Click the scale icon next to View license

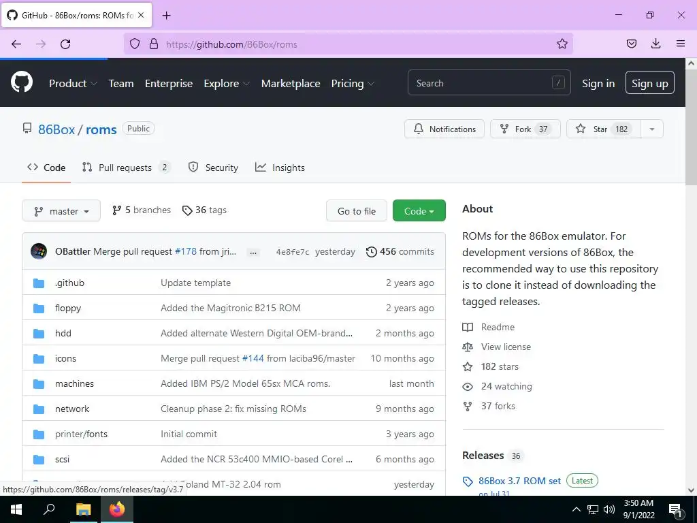click(468, 347)
